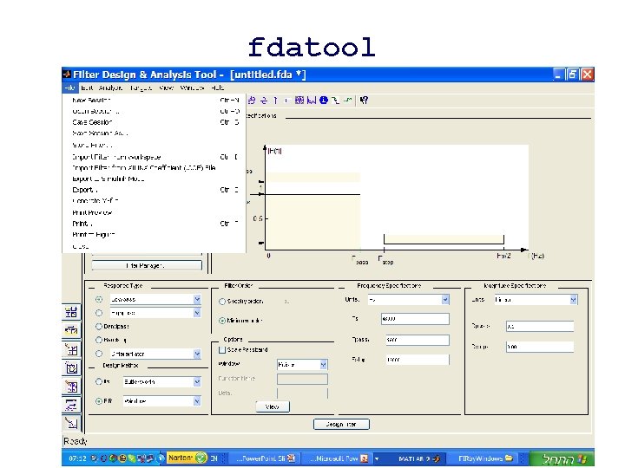
Task: Switch to the PowerPoint Sli... taskbar button
Action: click(265, 458)
